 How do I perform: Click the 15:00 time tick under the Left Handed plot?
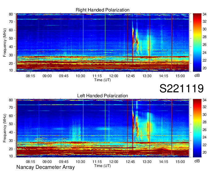coord(180,161)
